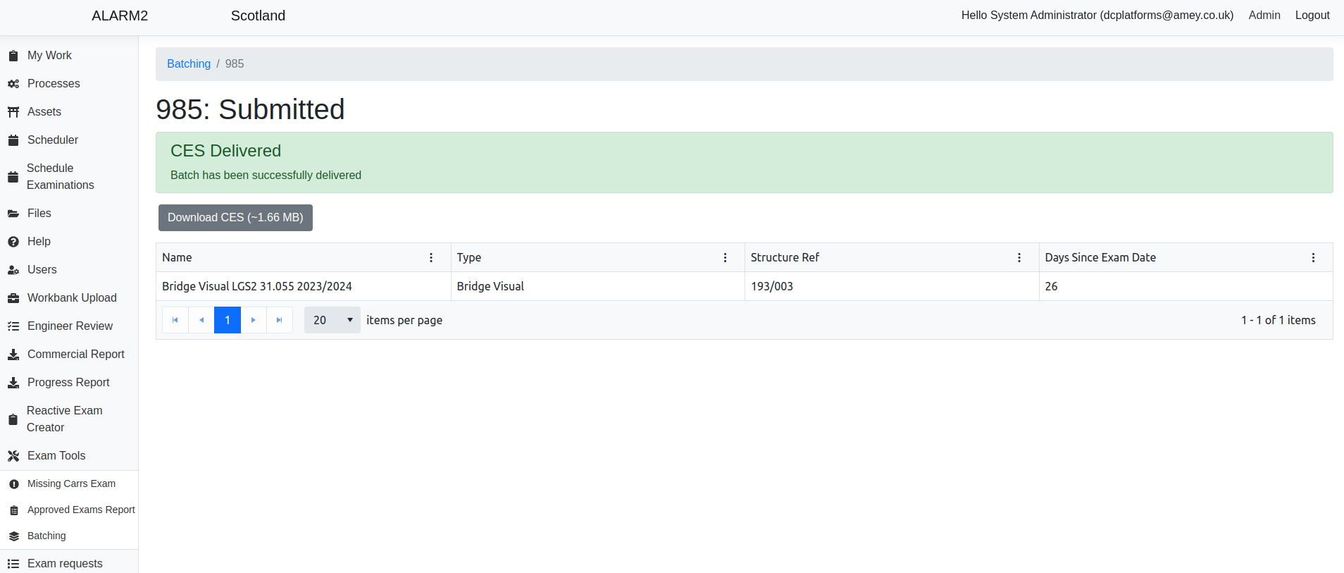This screenshot has height=573, width=1344.
Task: Click the Batching breadcrumb link
Action: coord(189,63)
